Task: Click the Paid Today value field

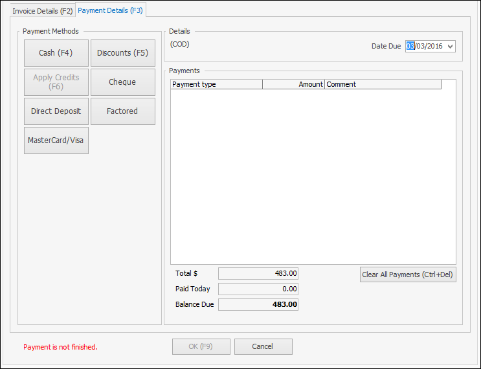Action: tap(258, 289)
